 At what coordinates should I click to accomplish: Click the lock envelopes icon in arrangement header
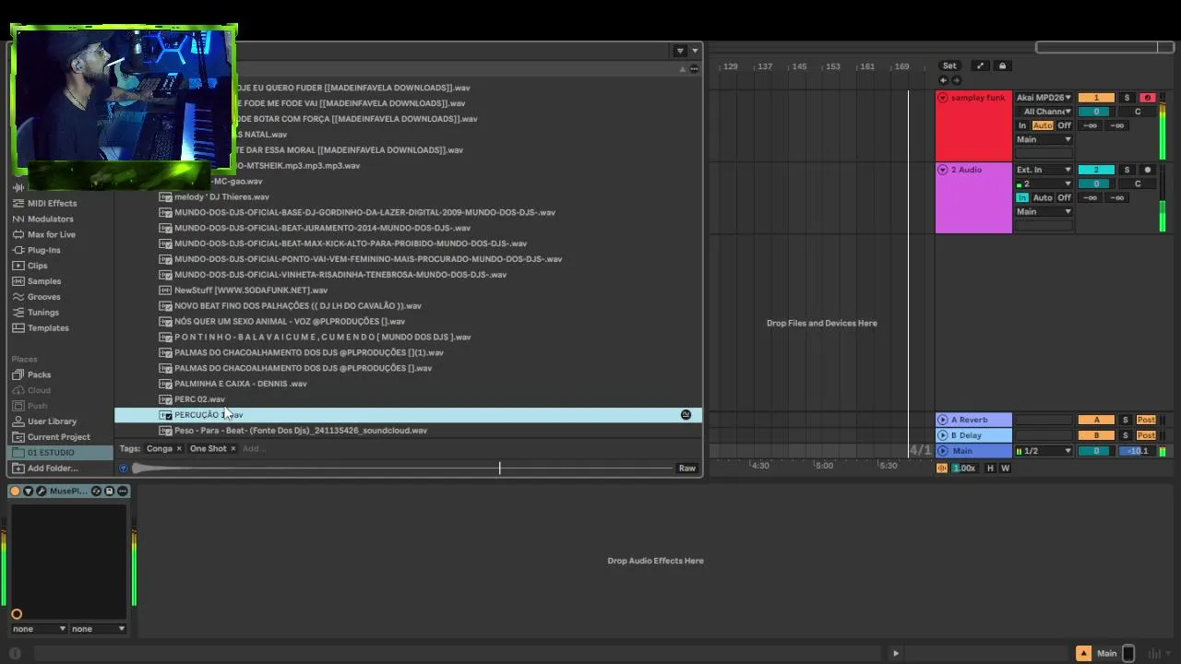tap(1002, 65)
